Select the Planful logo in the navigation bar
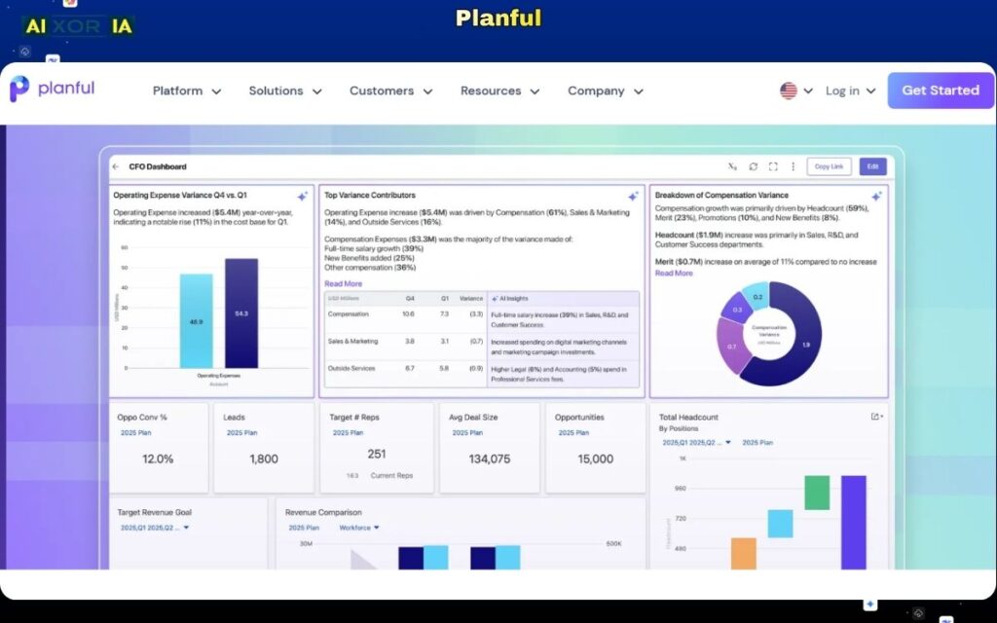 (x=53, y=90)
